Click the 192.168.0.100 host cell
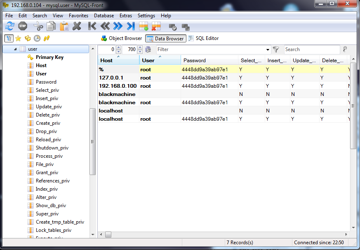 [118, 86]
